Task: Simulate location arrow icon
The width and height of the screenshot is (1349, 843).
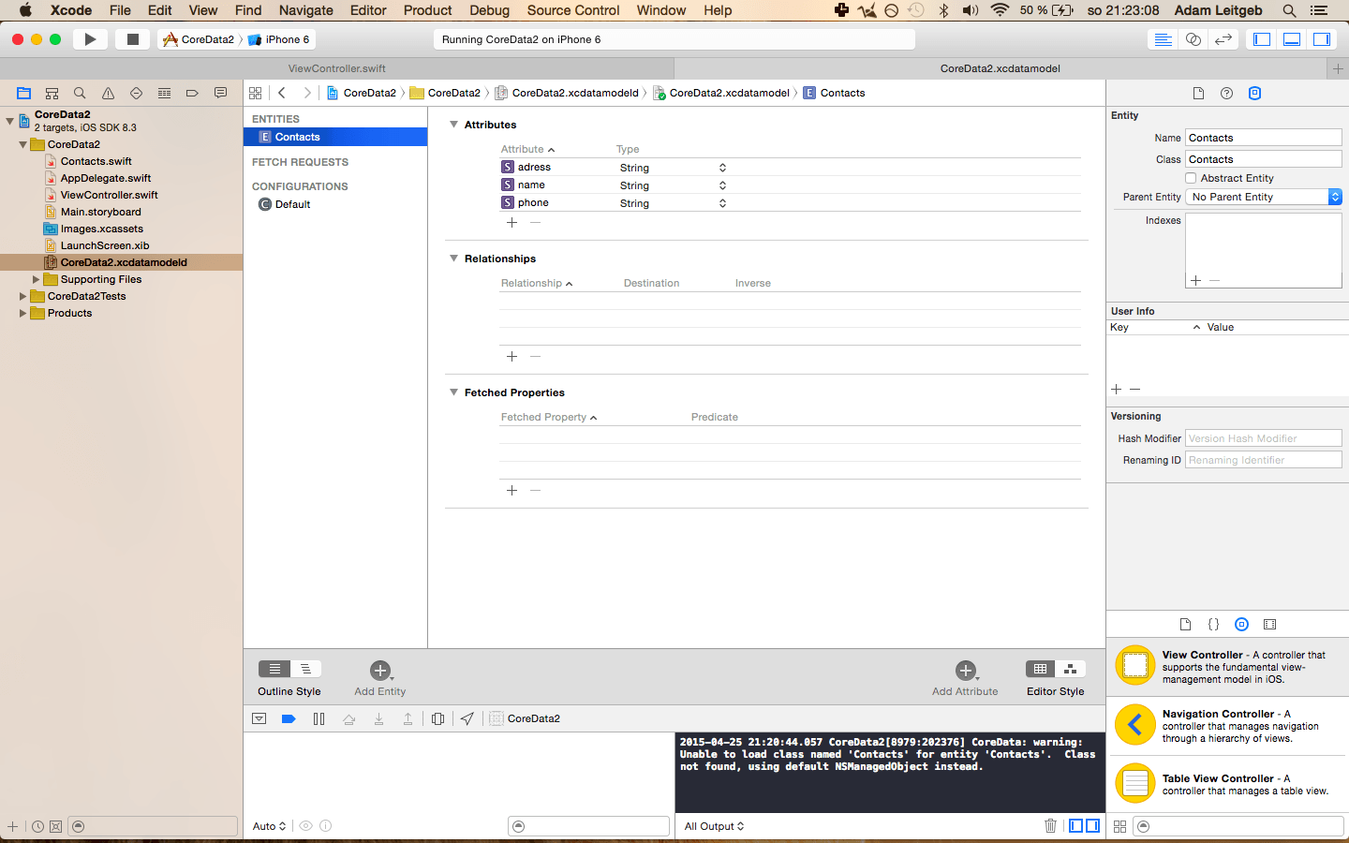Action: [x=467, y=718]
